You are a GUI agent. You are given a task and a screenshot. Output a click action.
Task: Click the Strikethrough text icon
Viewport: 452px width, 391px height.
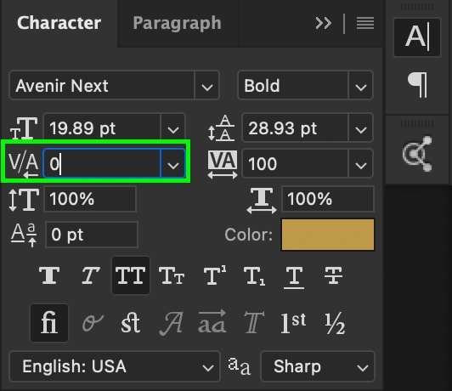point(333,275)
